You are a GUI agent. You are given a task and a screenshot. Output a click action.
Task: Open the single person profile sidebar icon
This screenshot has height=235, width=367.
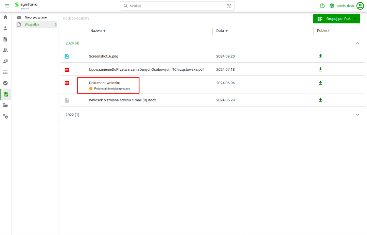pyautogui.click(x=5, y=28)
